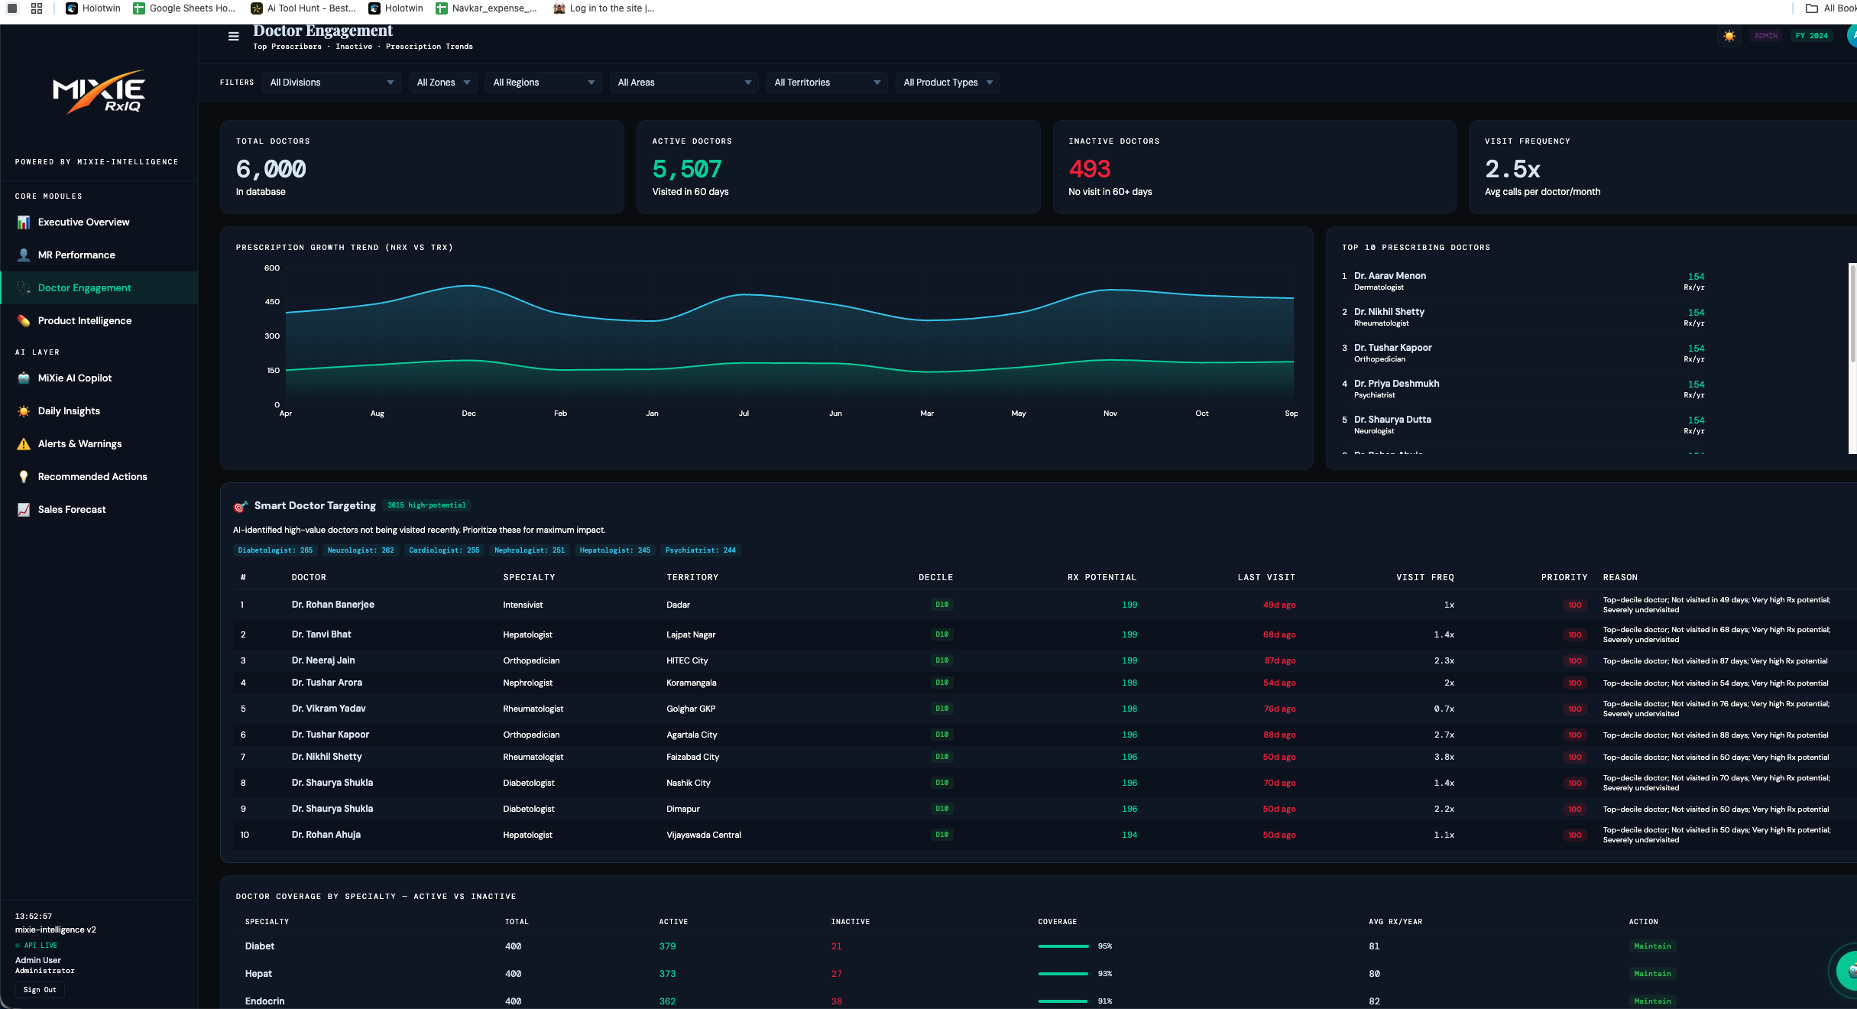1857x1009 pixels.
Task: Open Alerts & Warnings via its warning icon
Action: tap(24, 443)
